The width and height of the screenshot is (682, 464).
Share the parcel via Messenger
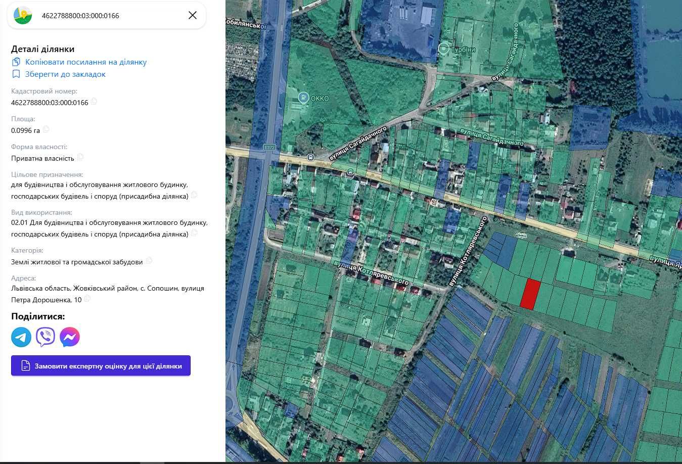(70, 337)
